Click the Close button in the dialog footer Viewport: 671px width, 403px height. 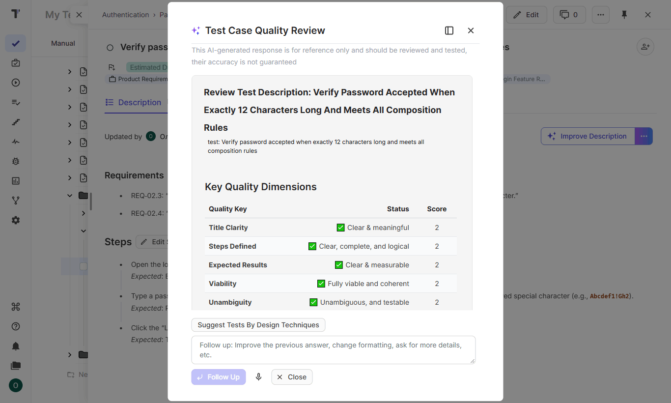coord(292,377)
